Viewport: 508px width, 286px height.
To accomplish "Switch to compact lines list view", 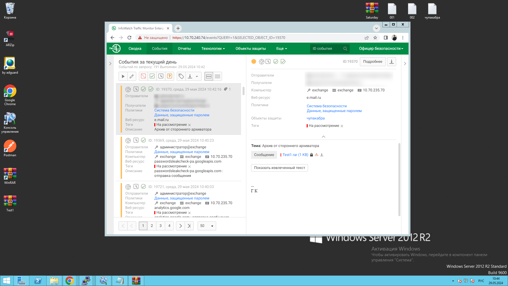I will click(x=217, y=76).
